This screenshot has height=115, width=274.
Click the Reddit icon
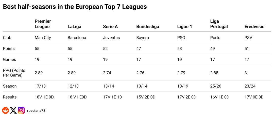point(6,110)
